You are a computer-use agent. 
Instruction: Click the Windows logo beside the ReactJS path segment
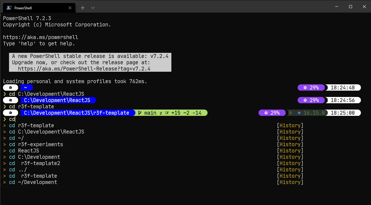(10, 100)
